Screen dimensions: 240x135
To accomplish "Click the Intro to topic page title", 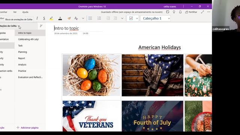I will point(66,28).
